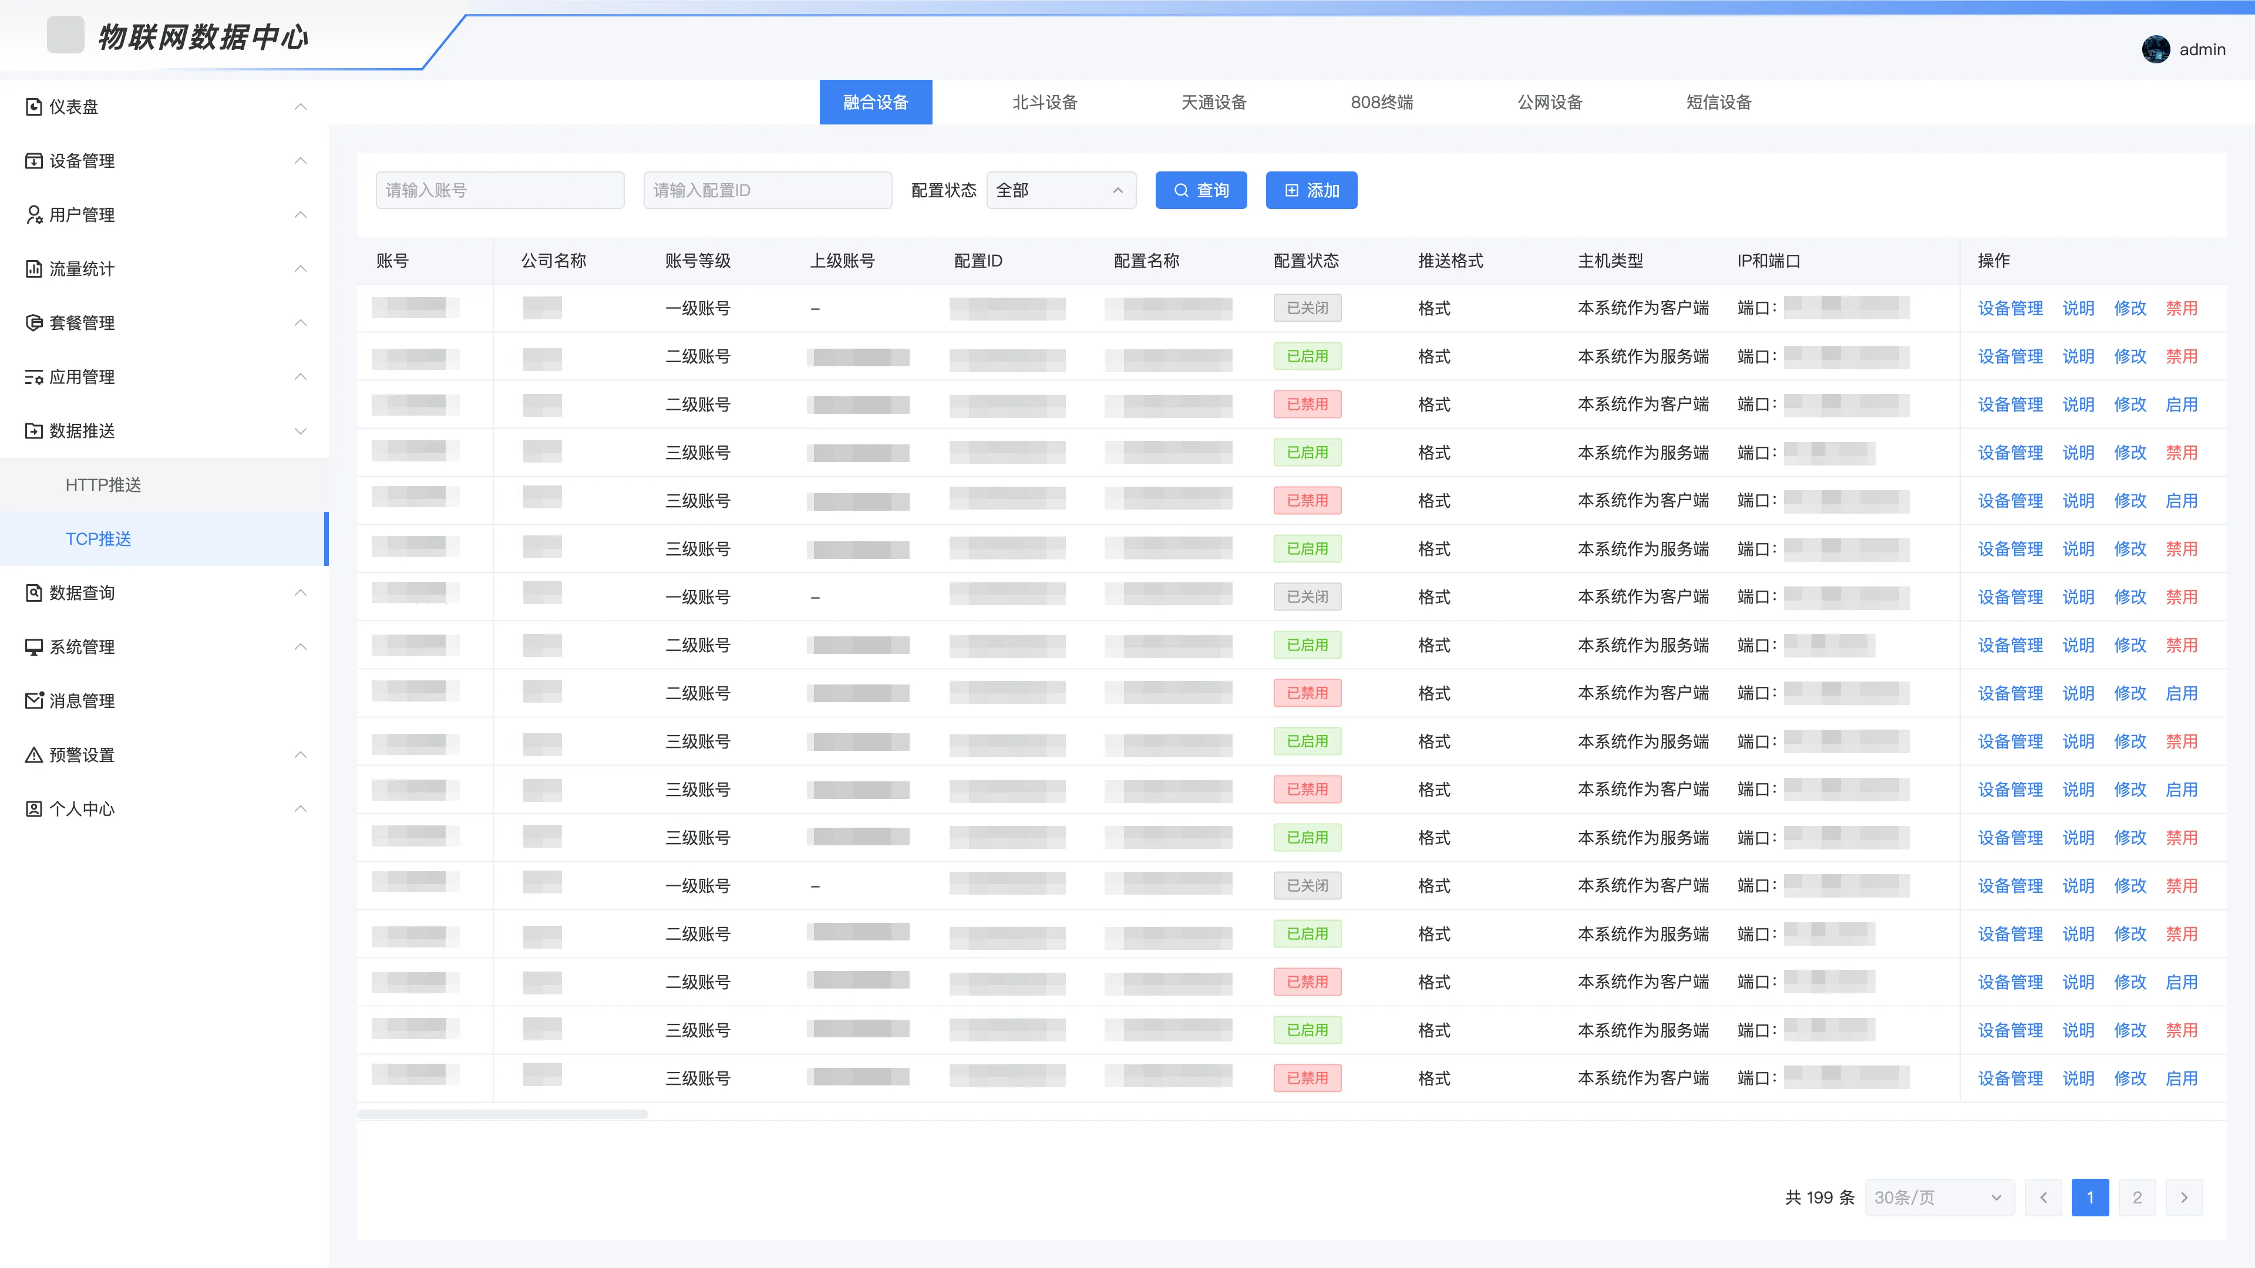Screen dimensions: 2255x1268
Task: Go to the previous page arrow
Action: (x=2044, y=1197)
